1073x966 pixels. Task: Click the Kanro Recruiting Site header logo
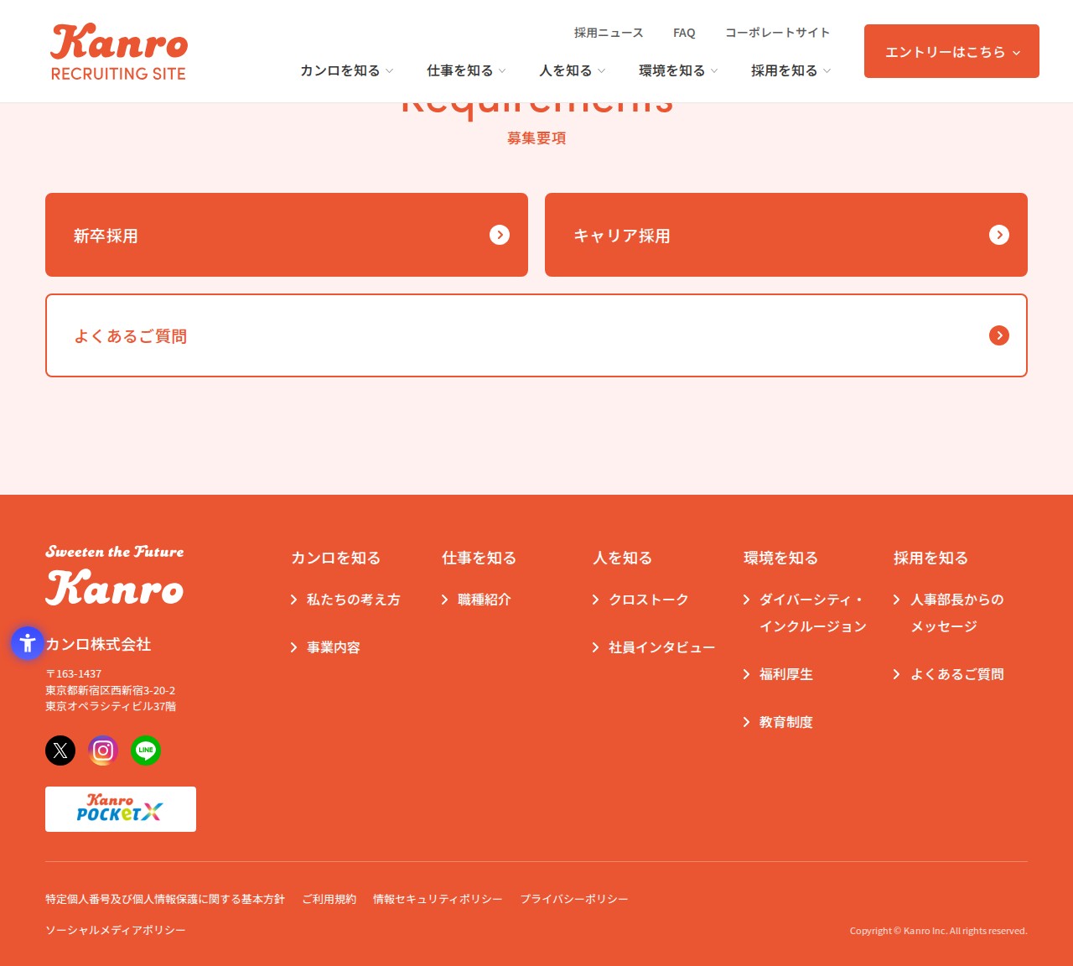pos(119,52)
